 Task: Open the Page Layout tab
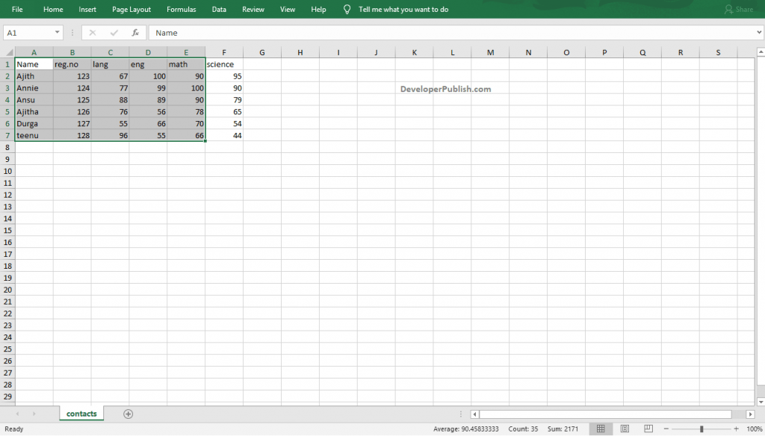131,9
